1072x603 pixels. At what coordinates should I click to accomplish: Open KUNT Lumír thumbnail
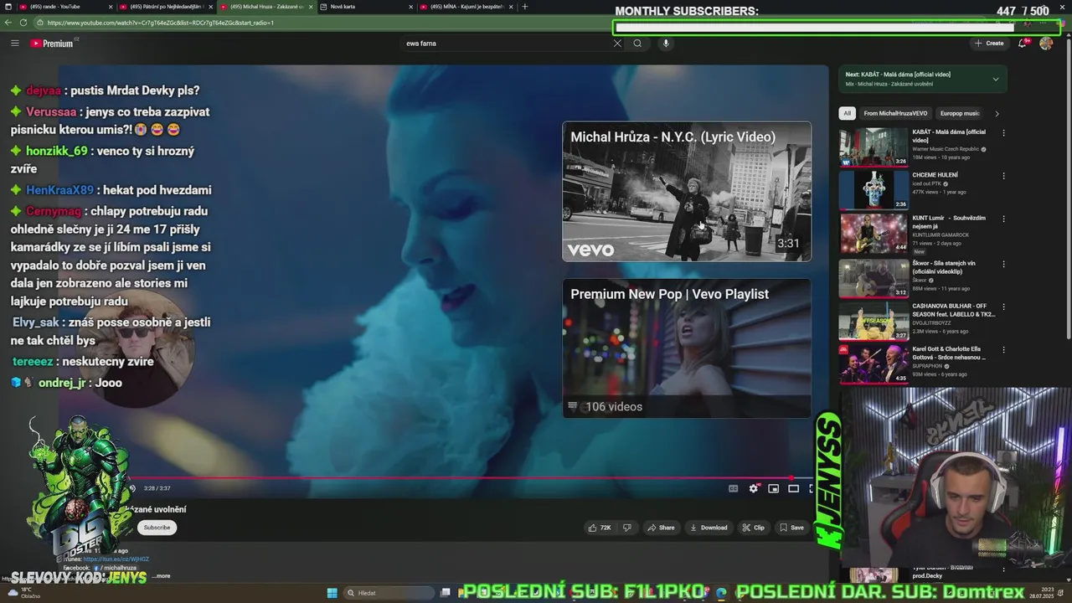[x=874, y=234]
